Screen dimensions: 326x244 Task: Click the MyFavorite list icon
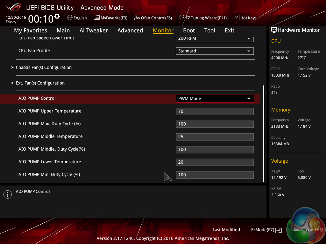97,18
